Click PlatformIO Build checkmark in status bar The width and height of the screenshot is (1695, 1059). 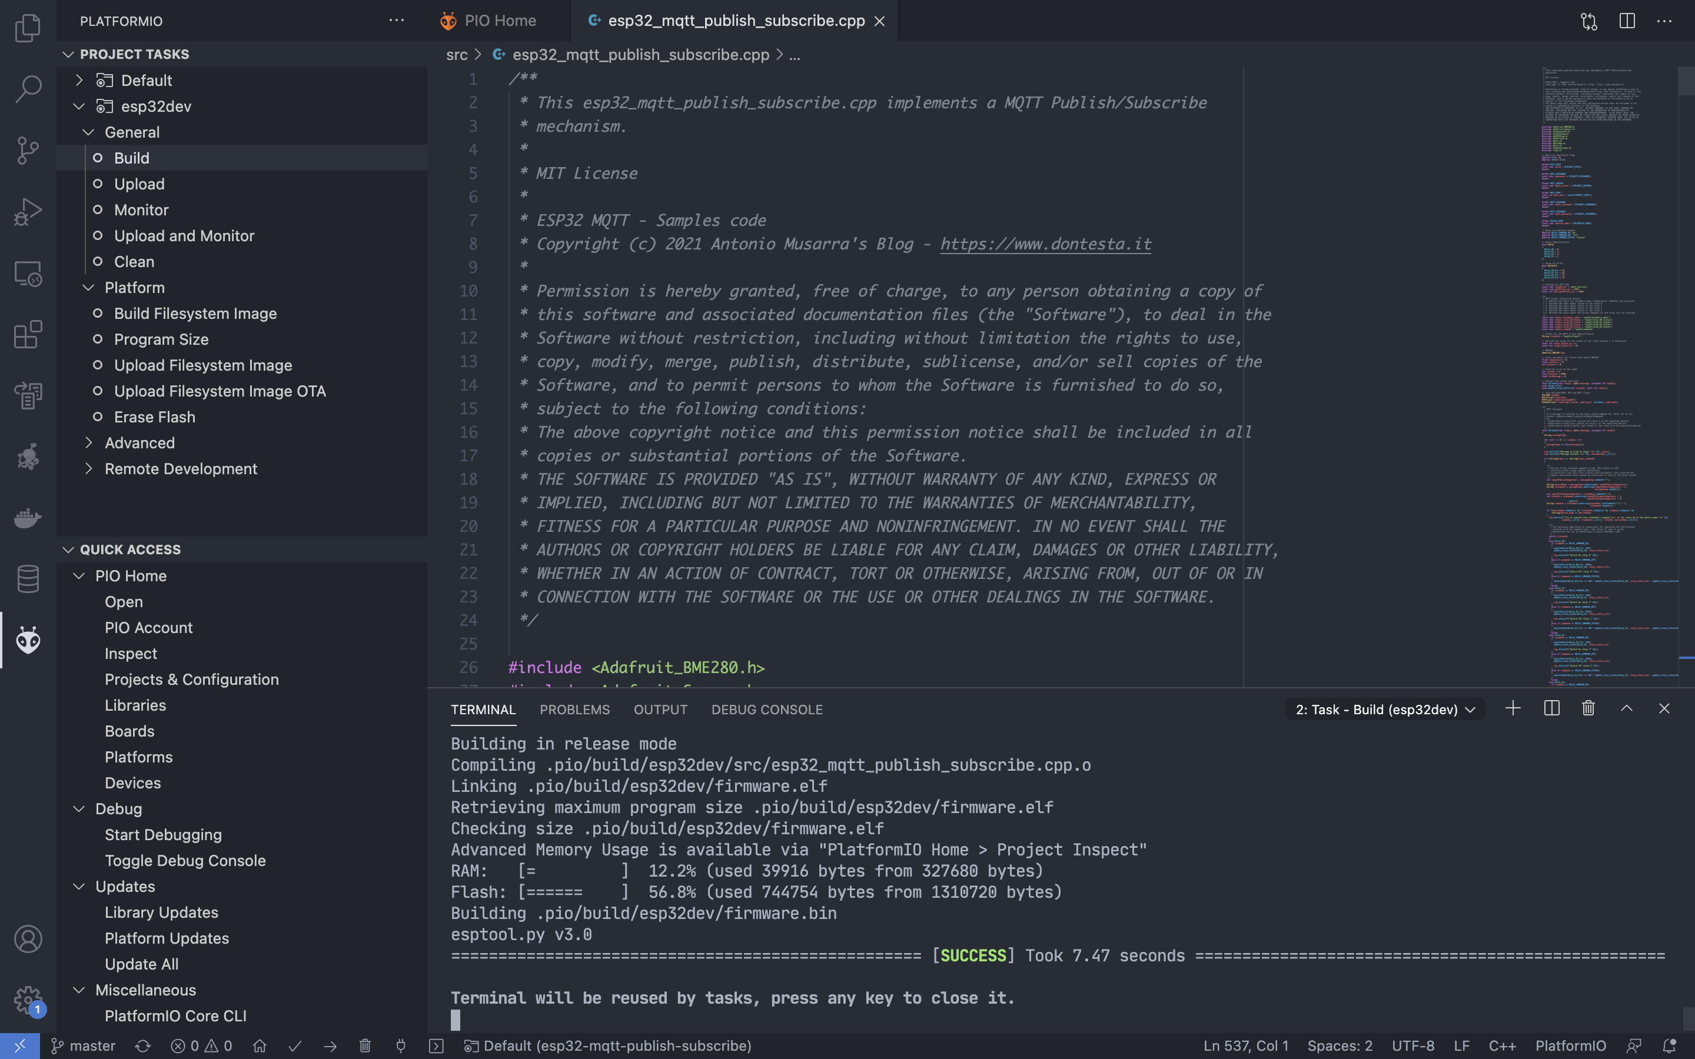(x=295, y=1045)
